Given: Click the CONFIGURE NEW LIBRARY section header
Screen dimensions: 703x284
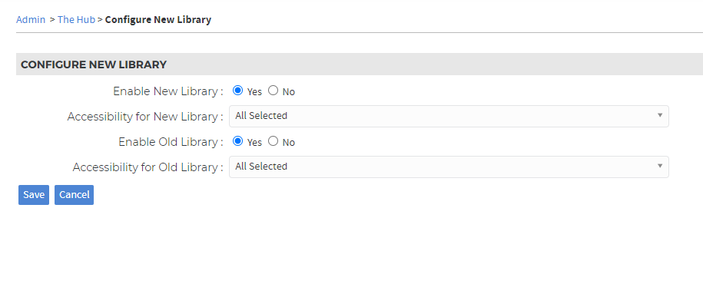Looking at the screenshot, I should [94, 64].
